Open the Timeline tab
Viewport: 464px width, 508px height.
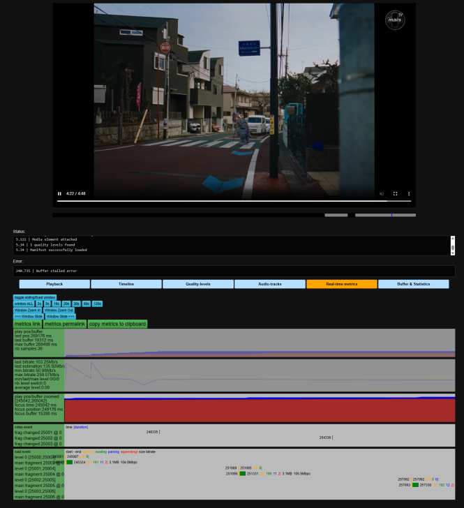click(x=126, y=284)
